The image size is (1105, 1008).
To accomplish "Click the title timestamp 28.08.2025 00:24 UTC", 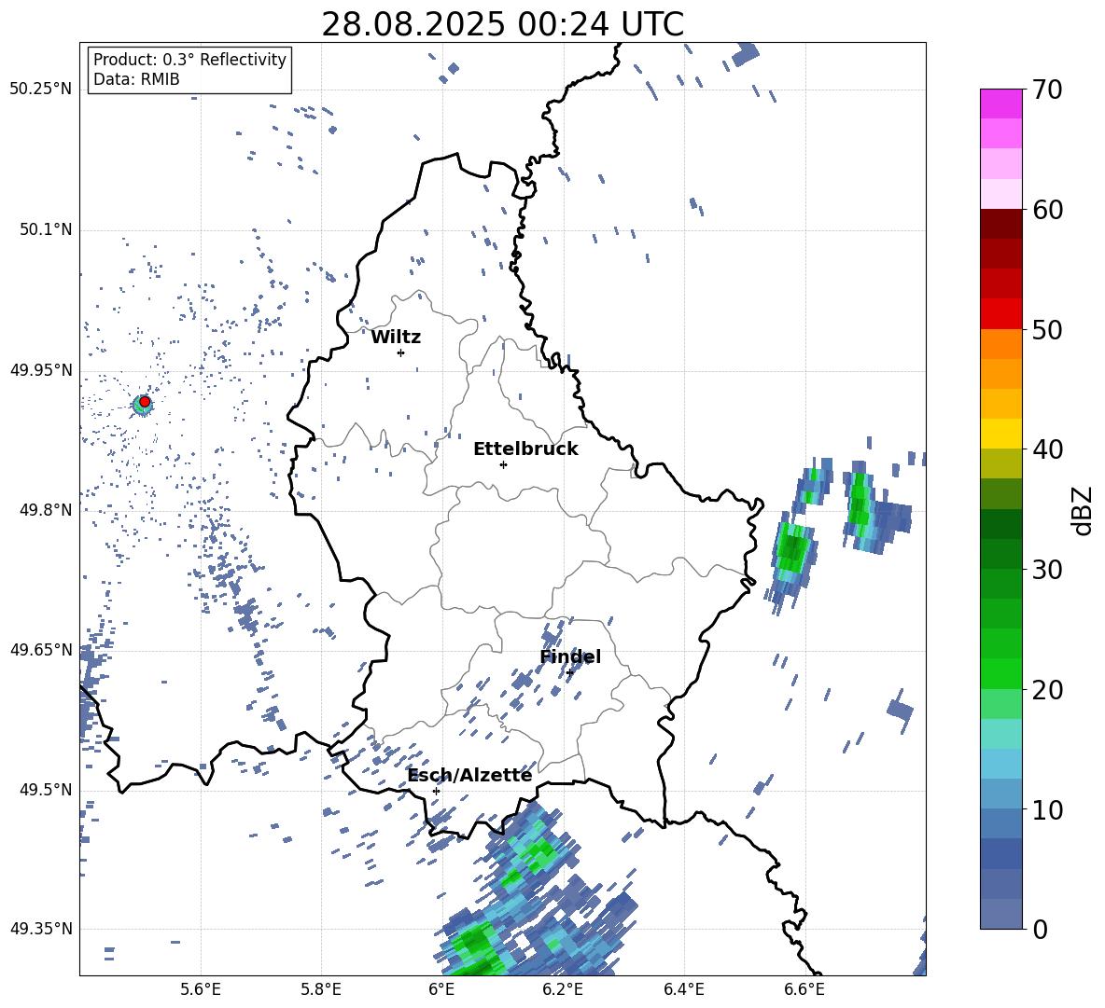I will (x=502, y=24).
